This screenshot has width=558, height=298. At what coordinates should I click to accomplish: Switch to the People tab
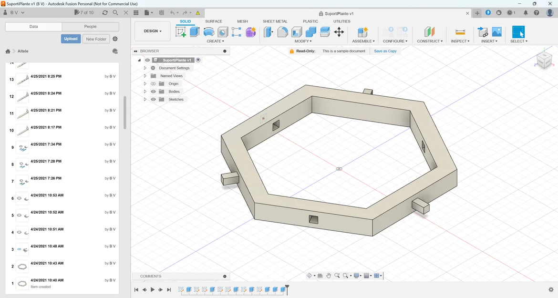[x=90, y=27]
